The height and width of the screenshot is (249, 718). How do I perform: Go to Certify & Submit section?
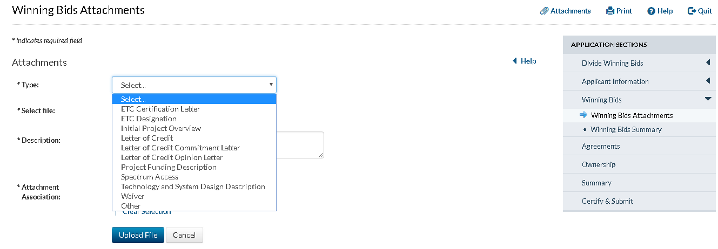[607, 201]
